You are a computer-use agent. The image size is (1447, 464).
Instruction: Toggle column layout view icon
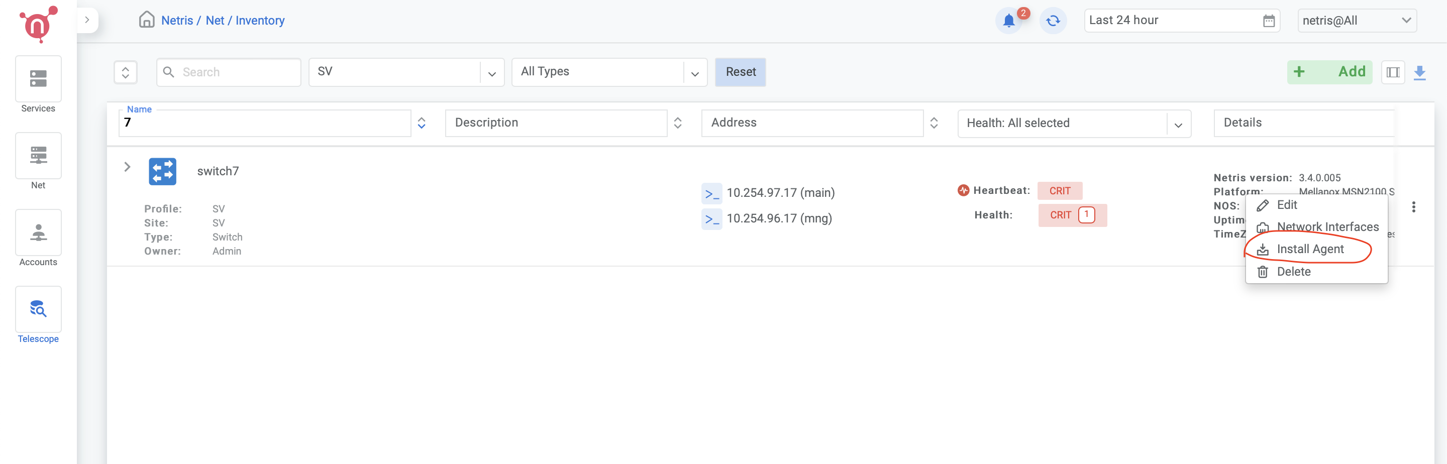point(1393,72)
